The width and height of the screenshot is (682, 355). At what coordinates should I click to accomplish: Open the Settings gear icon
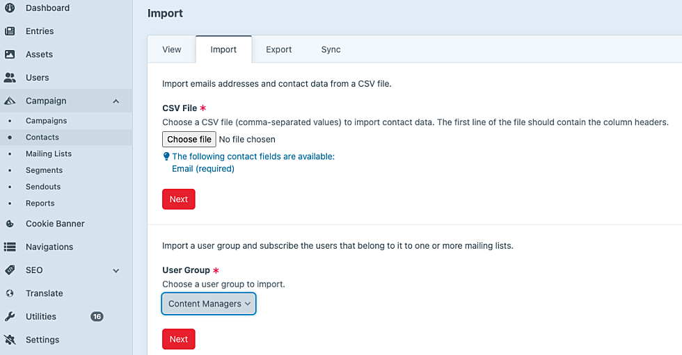pos(10,340)
